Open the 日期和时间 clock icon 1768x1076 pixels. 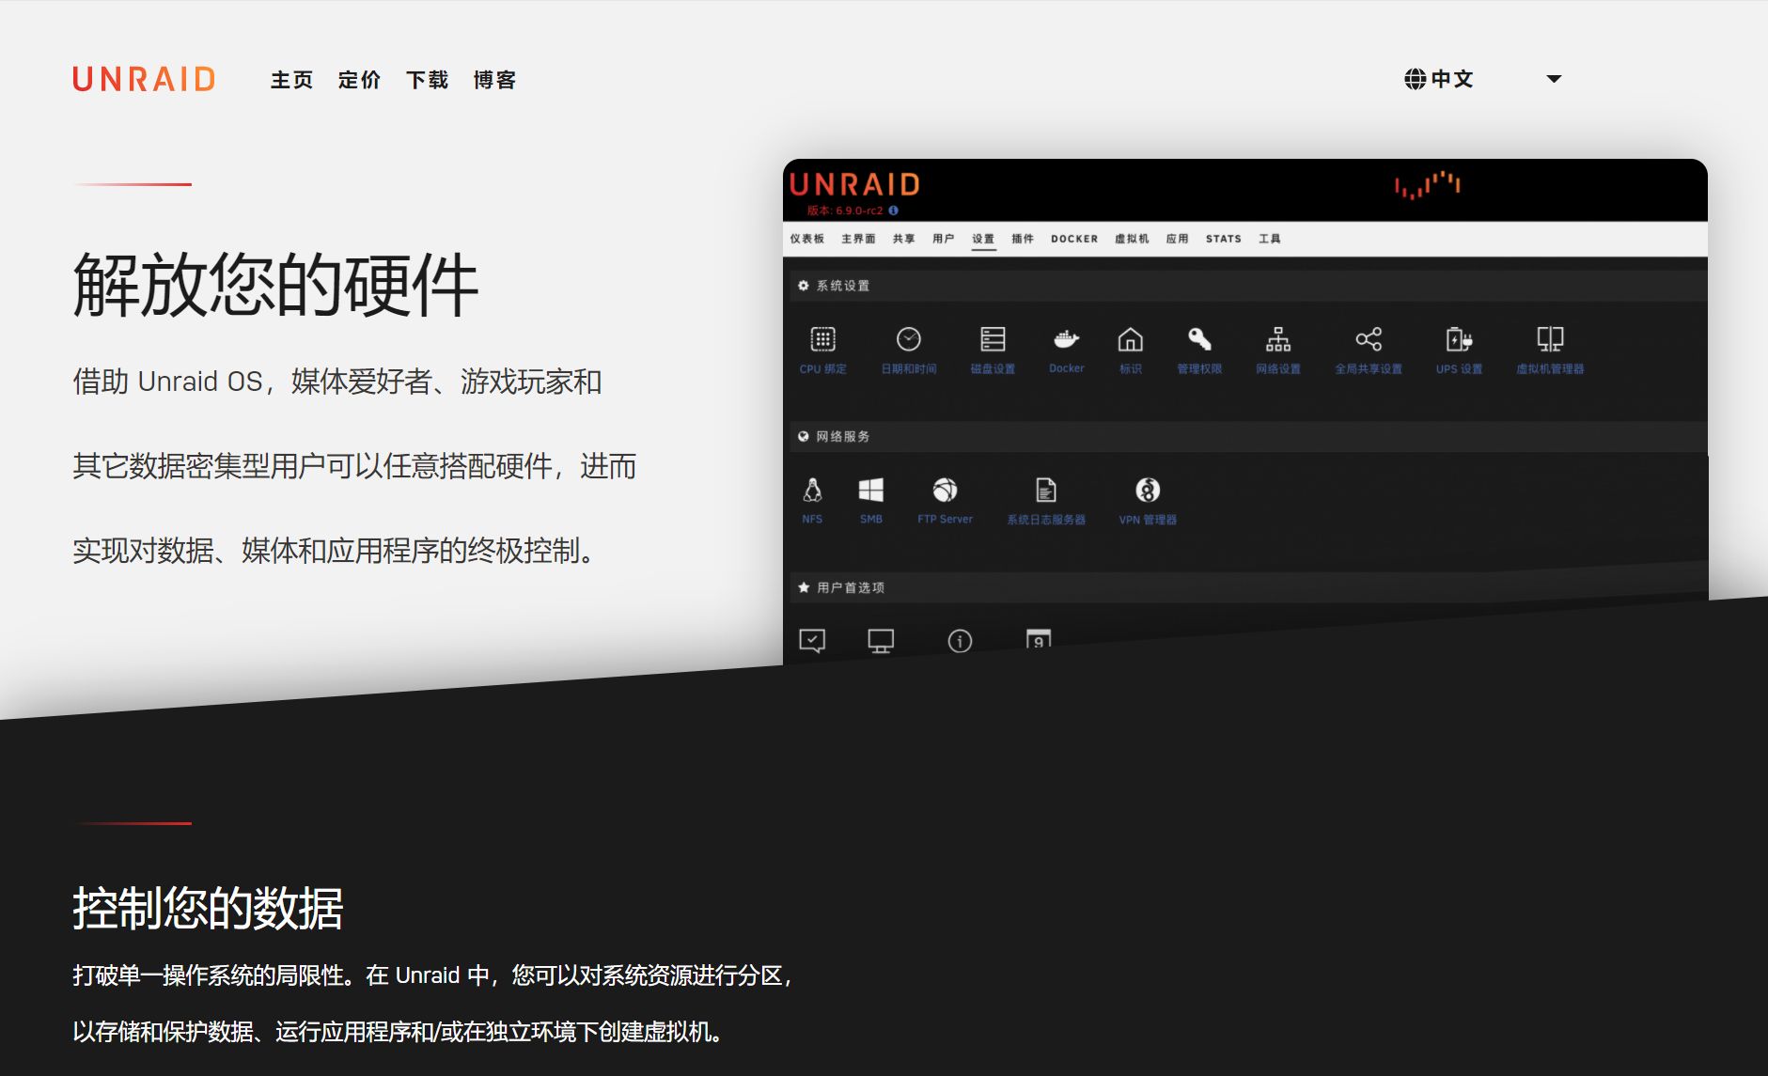click(x=908, y=339)
